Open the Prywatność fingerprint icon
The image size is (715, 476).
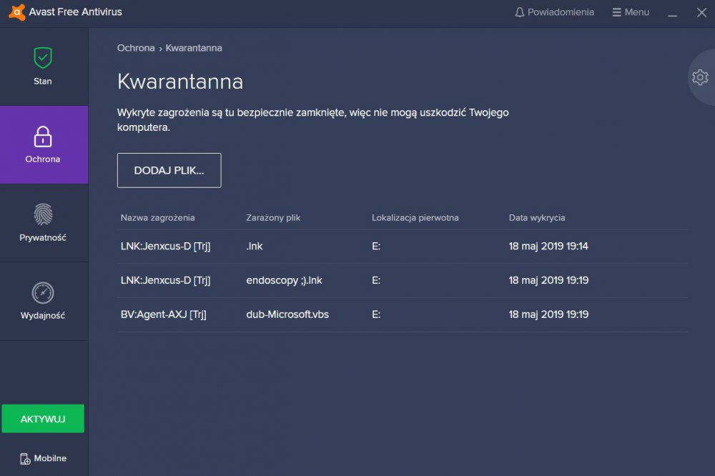coord(43,214)
